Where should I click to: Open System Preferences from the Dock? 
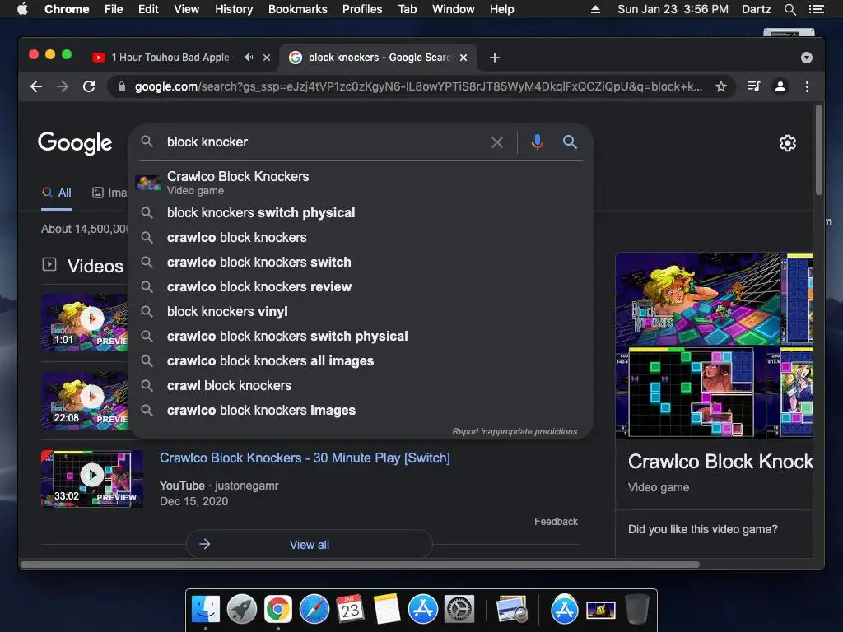459,610
